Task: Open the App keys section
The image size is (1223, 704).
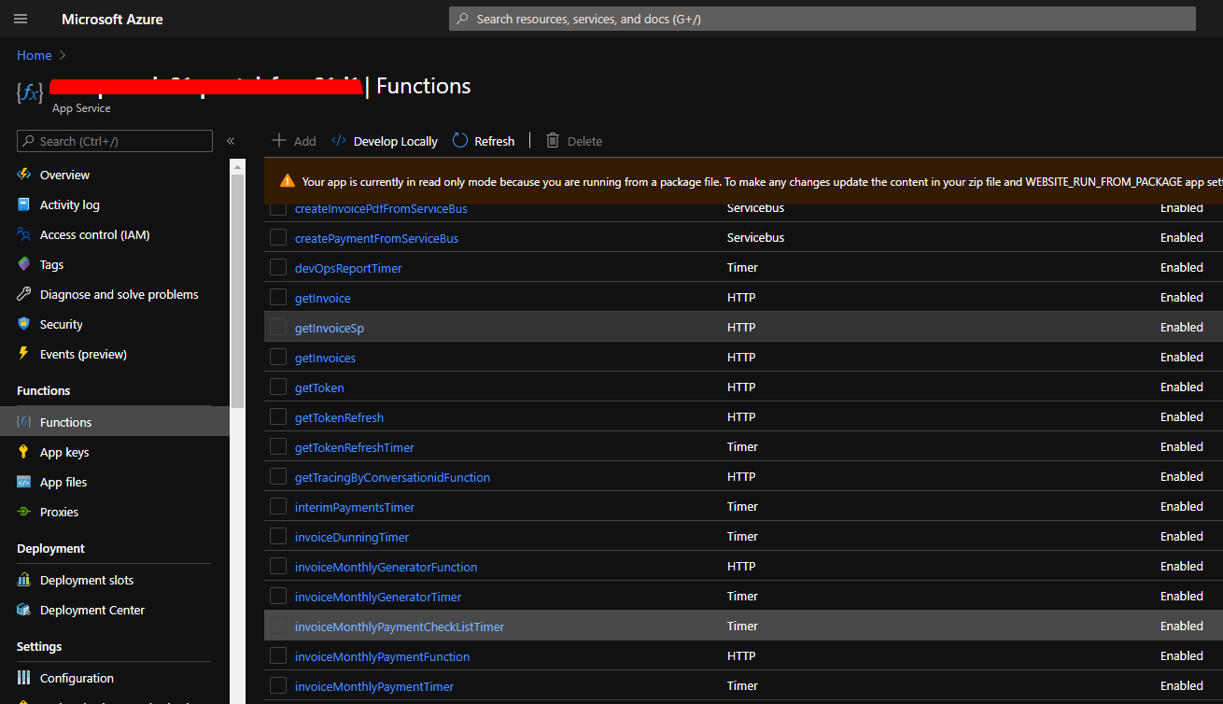Action: click(24, 452)
